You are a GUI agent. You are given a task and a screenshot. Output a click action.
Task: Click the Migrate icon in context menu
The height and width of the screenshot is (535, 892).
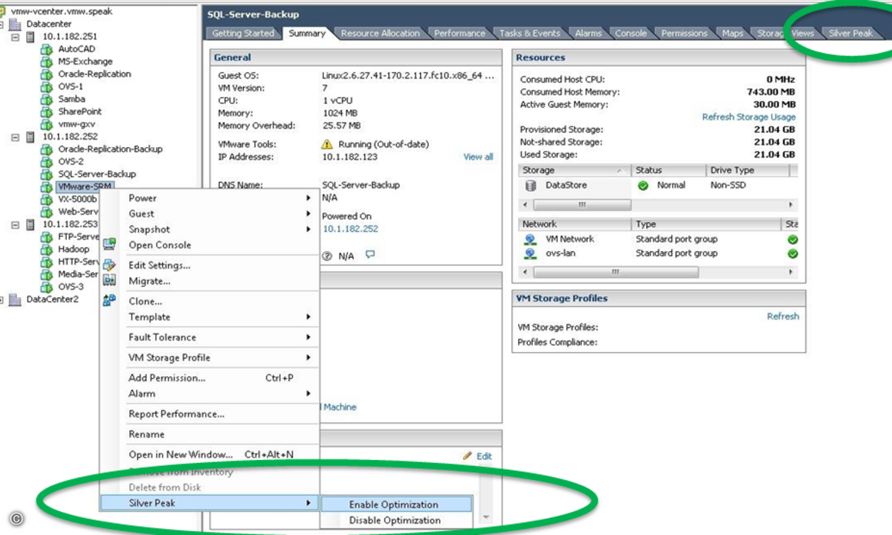tap(109, 281)
